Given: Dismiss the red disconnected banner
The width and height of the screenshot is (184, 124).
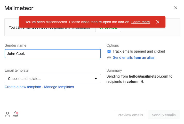Looking at the screenshot, I should pyautogui.click(x=158, y=22).
